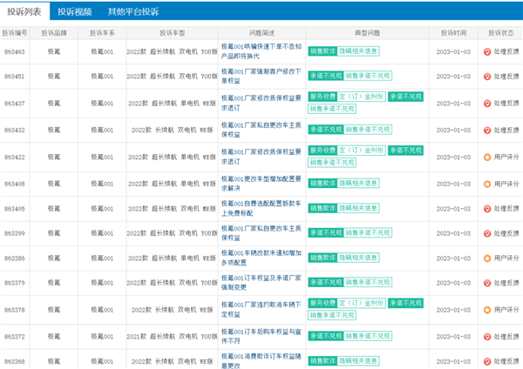523x369 pixels.
Task: Click the red status icon for complaint 863379
Action: click(x=487, y=283)
